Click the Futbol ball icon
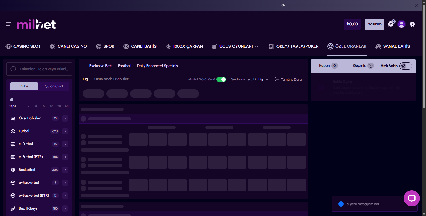Image resolution: width=426 pixels, height=216 pixels. tap(13, 131)
